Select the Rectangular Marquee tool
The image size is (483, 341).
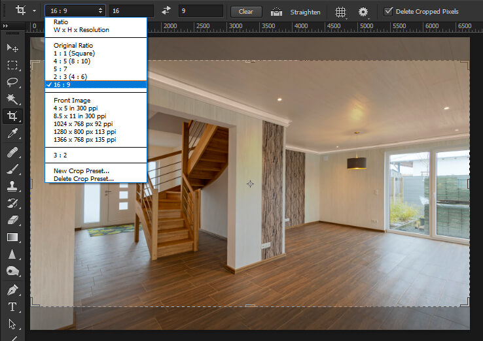12,65
